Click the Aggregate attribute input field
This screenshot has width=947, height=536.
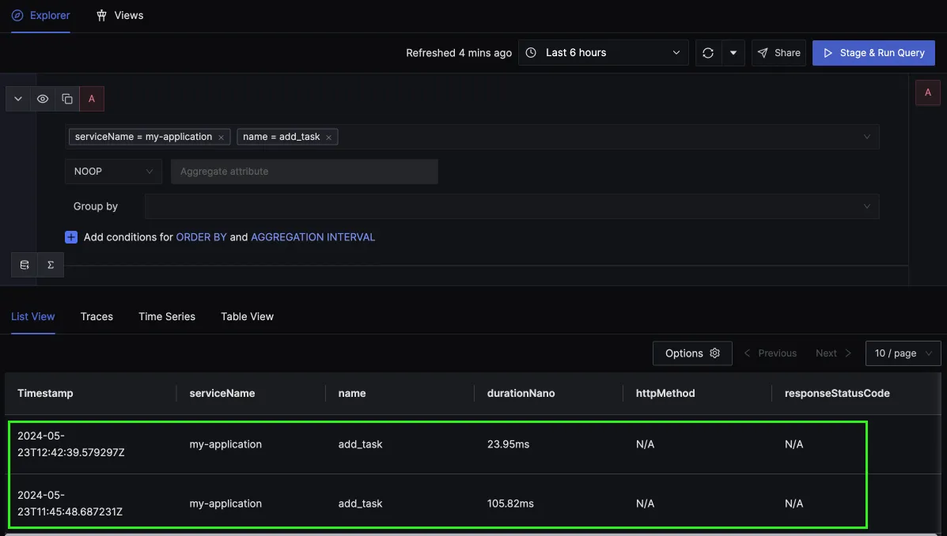305,172
